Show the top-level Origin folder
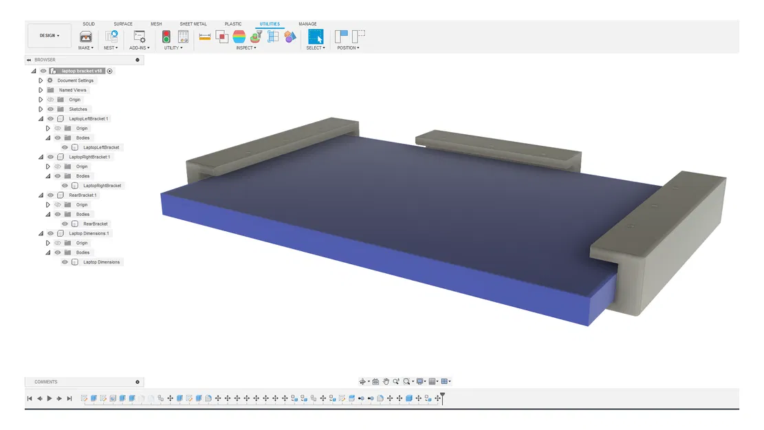Screen dimensions: 764x430 click(51, 100)
